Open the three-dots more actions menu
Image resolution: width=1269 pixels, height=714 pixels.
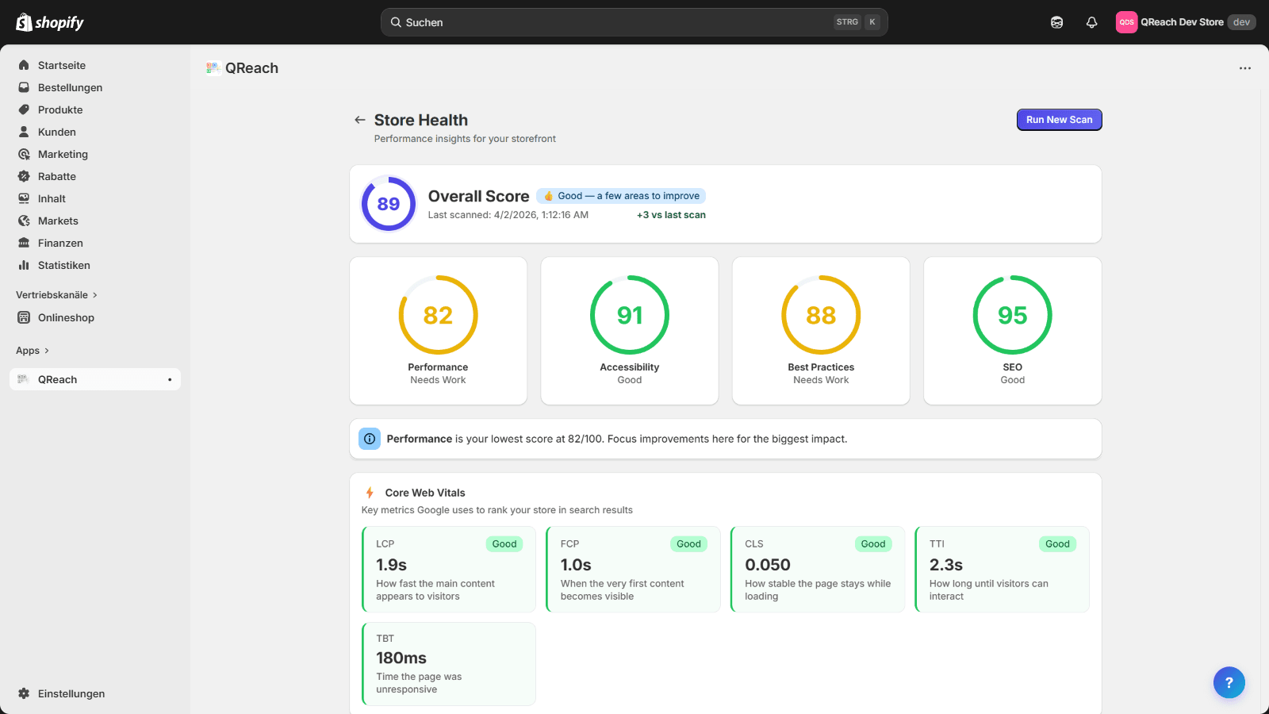coord(1245,68)
